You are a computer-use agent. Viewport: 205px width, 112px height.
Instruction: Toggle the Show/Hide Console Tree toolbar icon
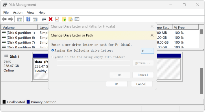click(x=20, y=19)
